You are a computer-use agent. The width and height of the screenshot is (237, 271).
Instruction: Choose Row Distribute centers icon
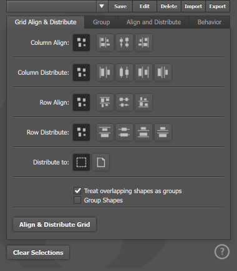124,132
